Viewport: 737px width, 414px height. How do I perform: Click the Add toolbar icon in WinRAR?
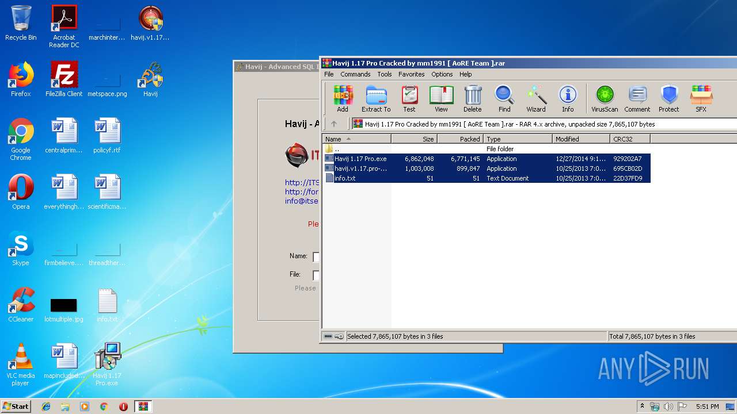(343, 98)
